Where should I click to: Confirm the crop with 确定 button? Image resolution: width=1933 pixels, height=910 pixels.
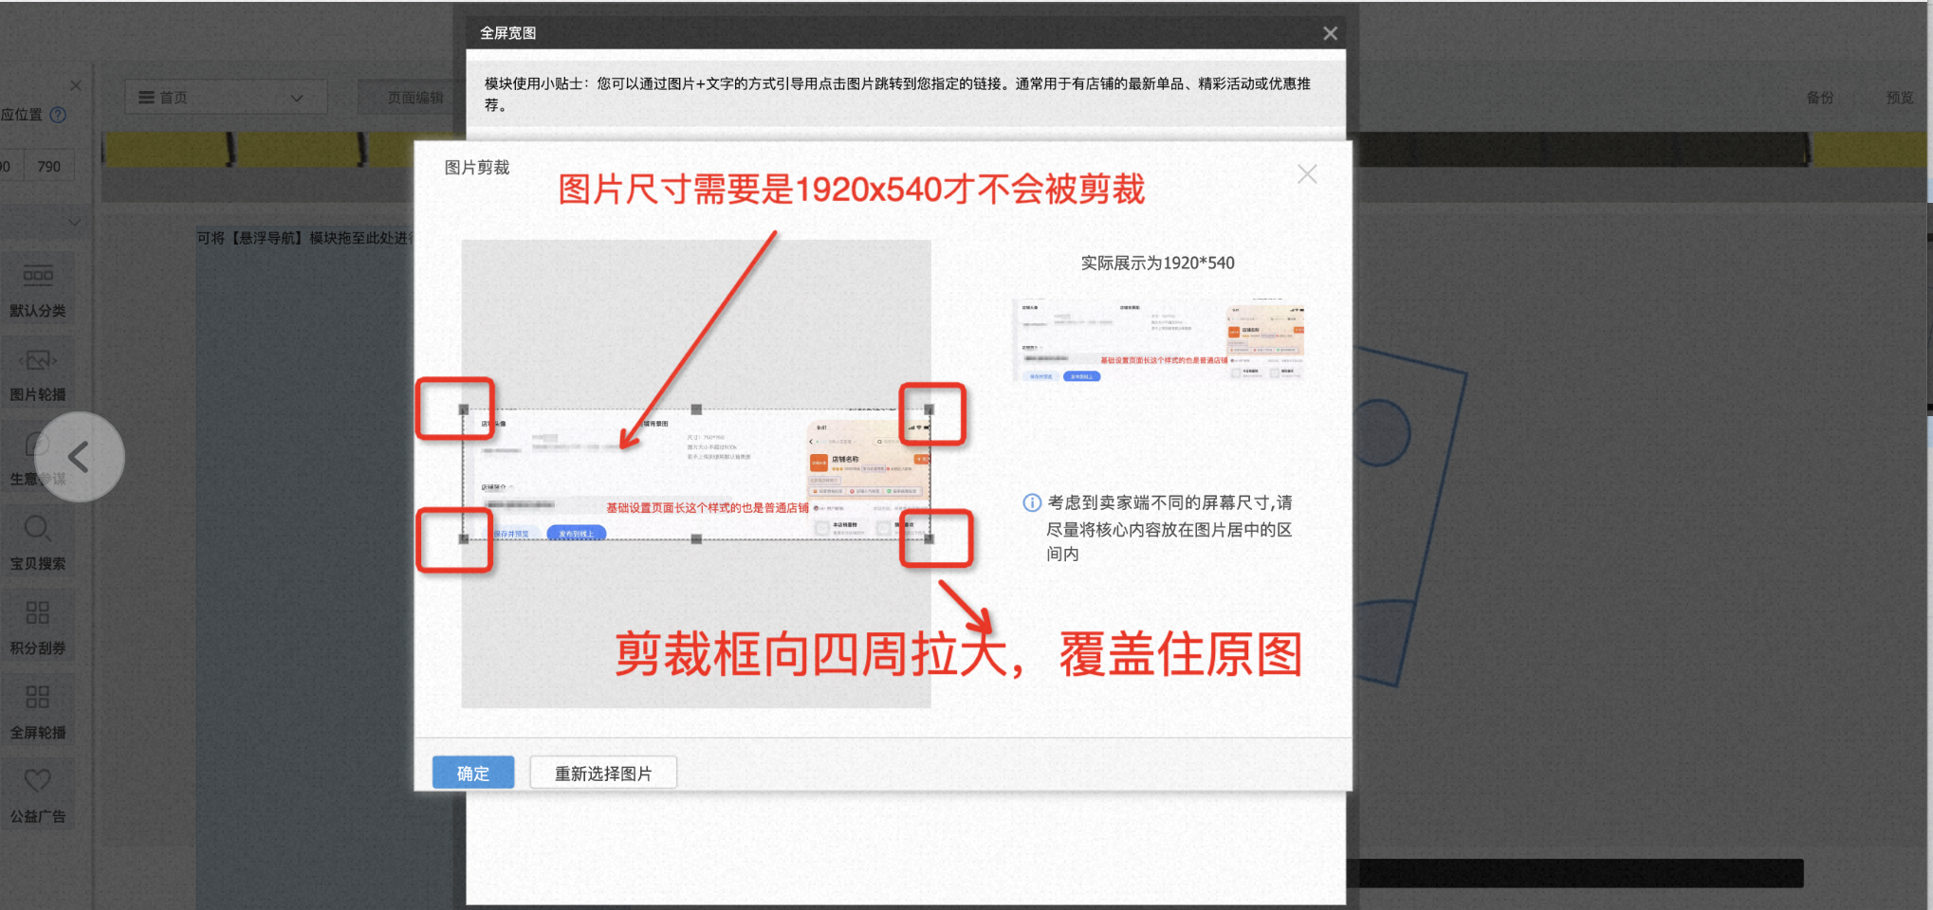click(473, 773)
